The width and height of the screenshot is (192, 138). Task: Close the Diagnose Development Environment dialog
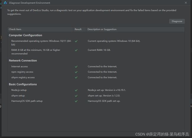click(x=186, y=3)
